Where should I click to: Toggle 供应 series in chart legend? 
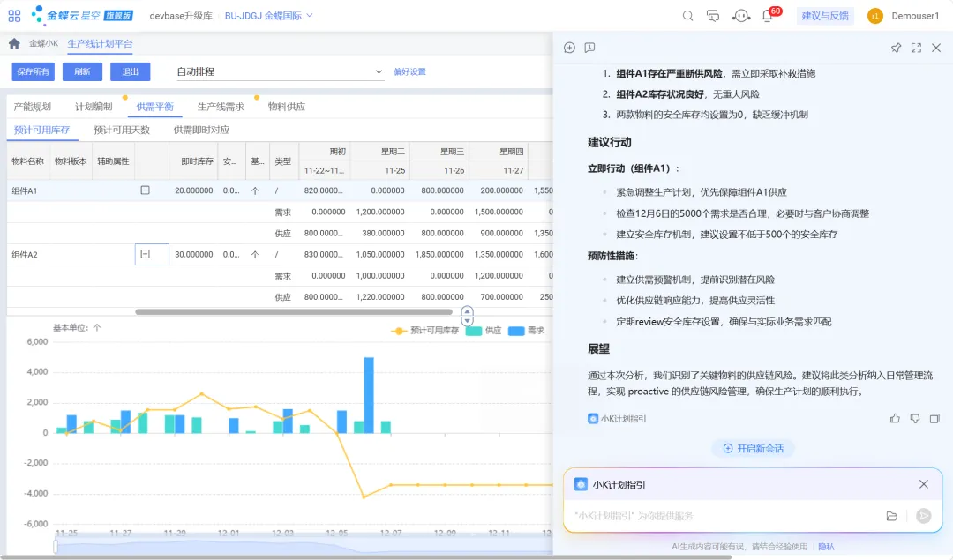click(484, 331)
